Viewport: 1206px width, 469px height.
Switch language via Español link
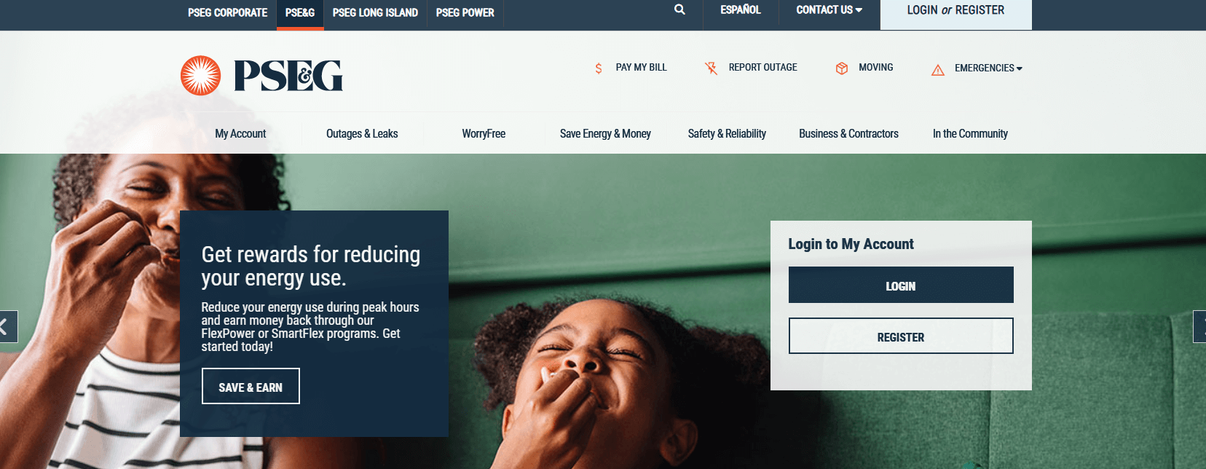pos(741,10)
